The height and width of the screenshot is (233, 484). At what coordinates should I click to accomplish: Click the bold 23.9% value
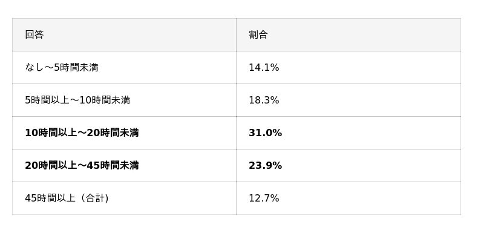(266, 165)
